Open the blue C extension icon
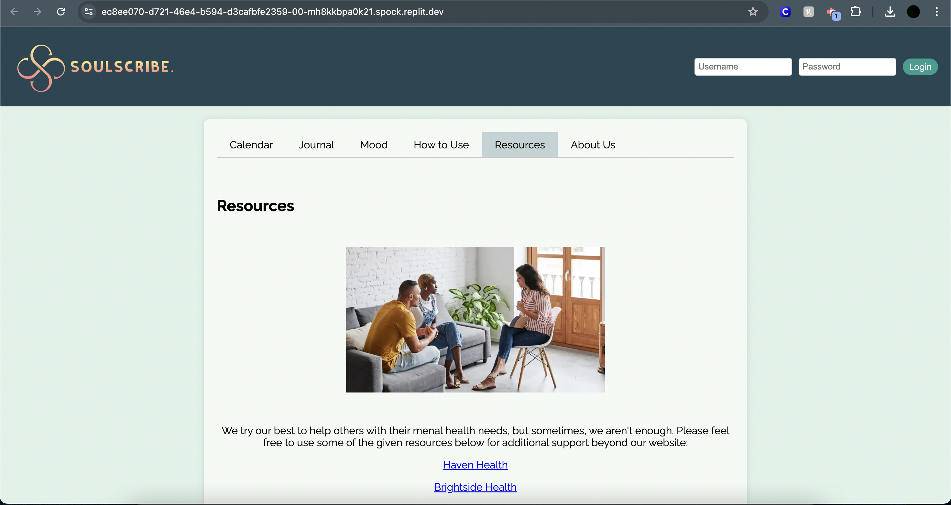The width and height of the screenshot is (951, 505). [785, 12]
